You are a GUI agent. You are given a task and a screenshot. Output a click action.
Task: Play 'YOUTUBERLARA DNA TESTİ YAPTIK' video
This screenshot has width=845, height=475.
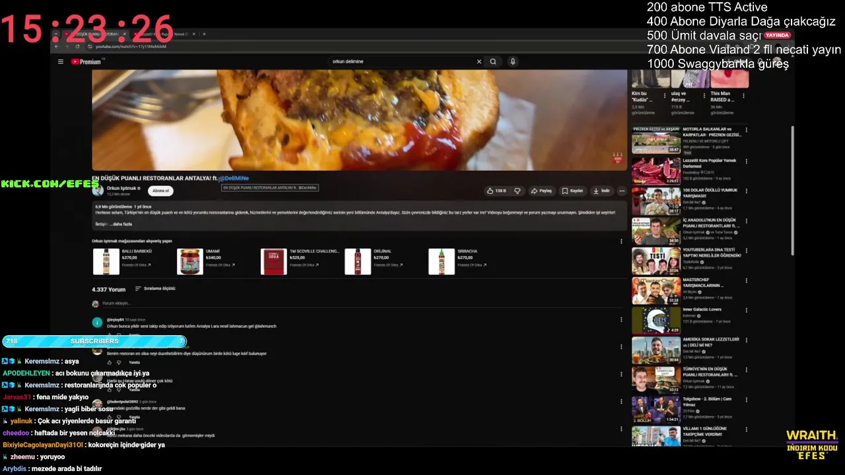(x=656, y=261)
